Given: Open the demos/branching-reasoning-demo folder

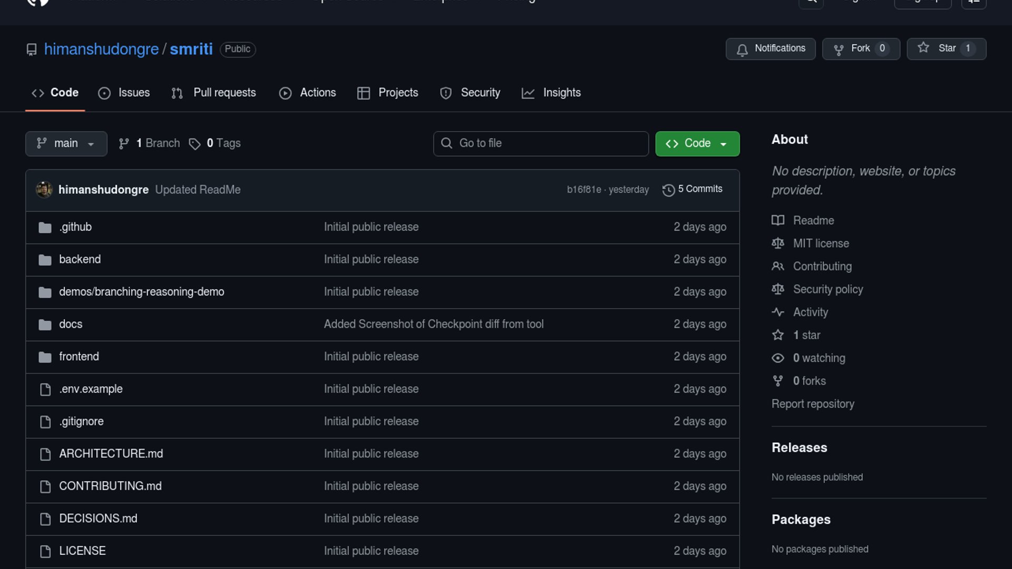Looking at the screenshot, I should 141,292.
